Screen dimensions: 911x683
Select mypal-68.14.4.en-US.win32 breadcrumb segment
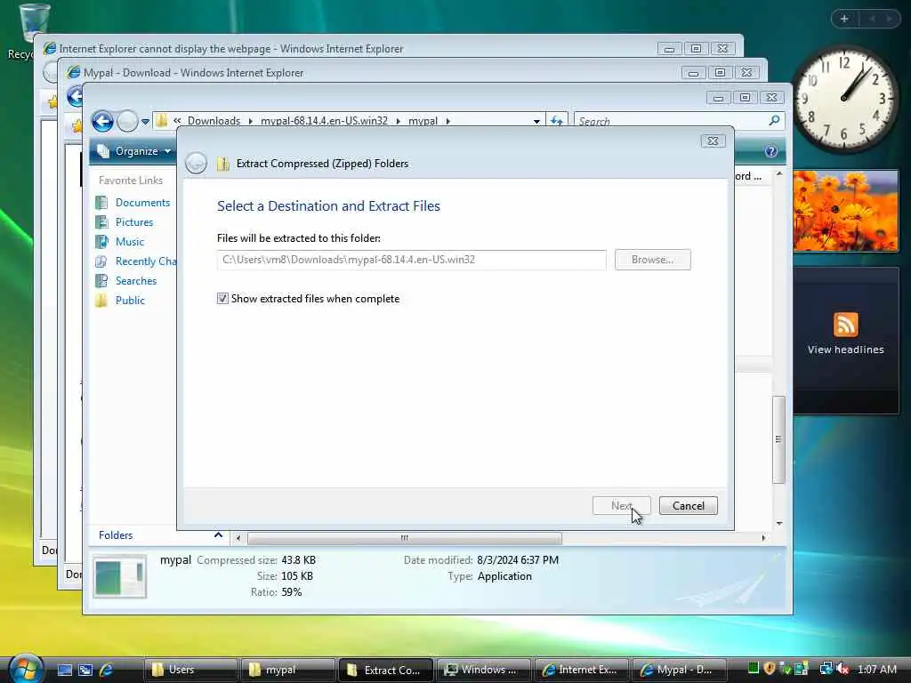(324, 121)
